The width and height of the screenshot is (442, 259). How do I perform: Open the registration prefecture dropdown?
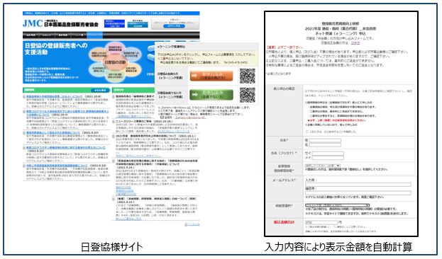click(x=323, y=166)
